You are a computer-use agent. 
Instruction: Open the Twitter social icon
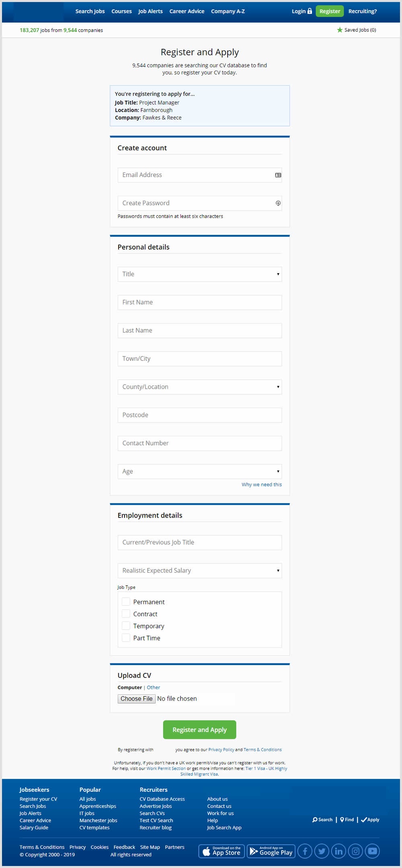tap(322, 851)
